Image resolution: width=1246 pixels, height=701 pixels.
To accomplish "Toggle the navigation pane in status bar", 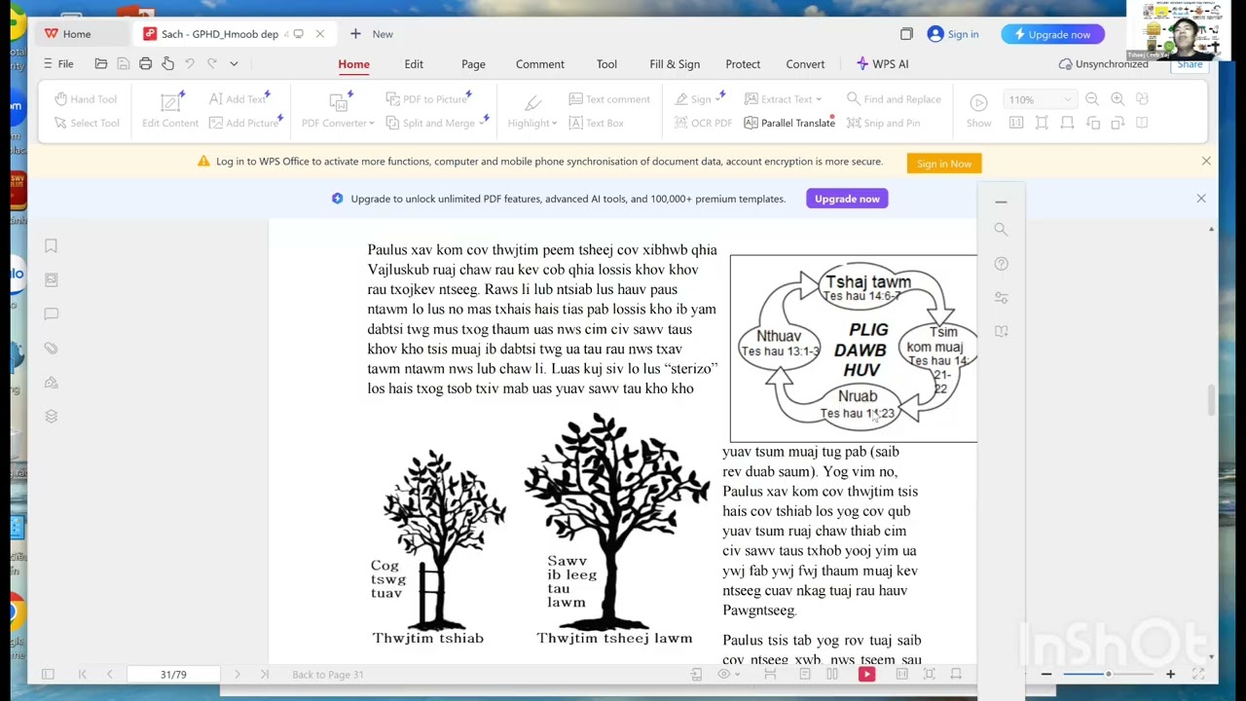I will [x=48, y=674].
